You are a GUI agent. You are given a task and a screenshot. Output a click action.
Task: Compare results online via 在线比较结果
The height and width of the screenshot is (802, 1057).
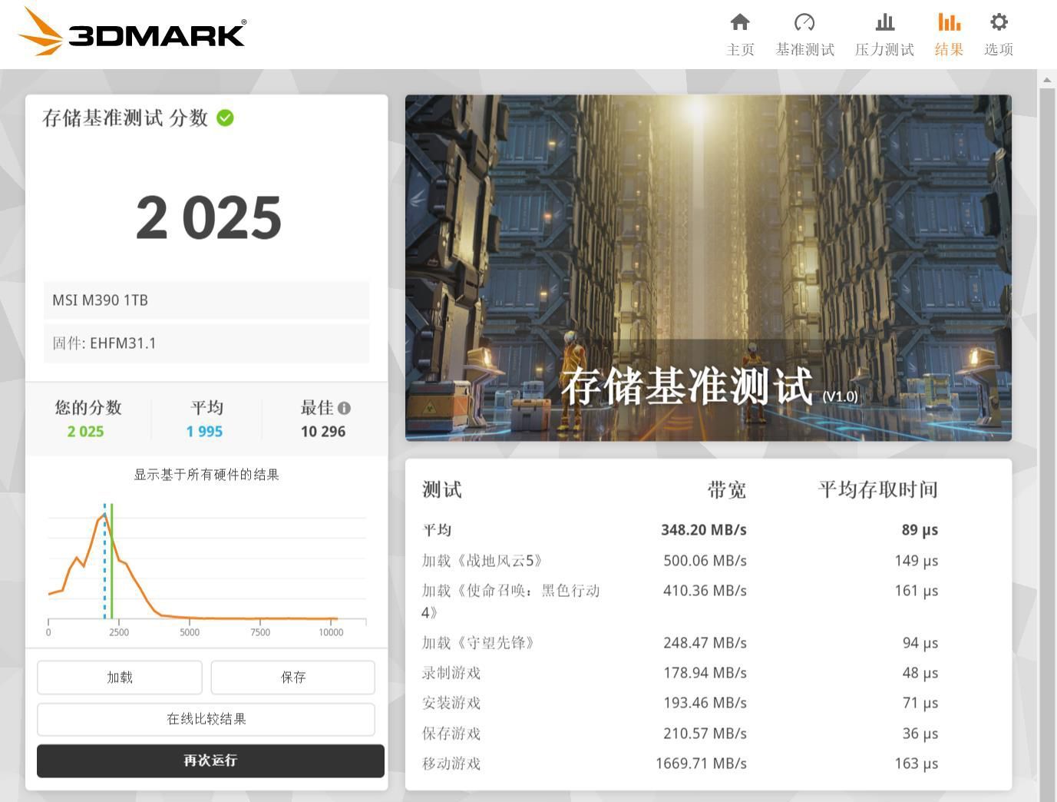click(x=209, y=719)
